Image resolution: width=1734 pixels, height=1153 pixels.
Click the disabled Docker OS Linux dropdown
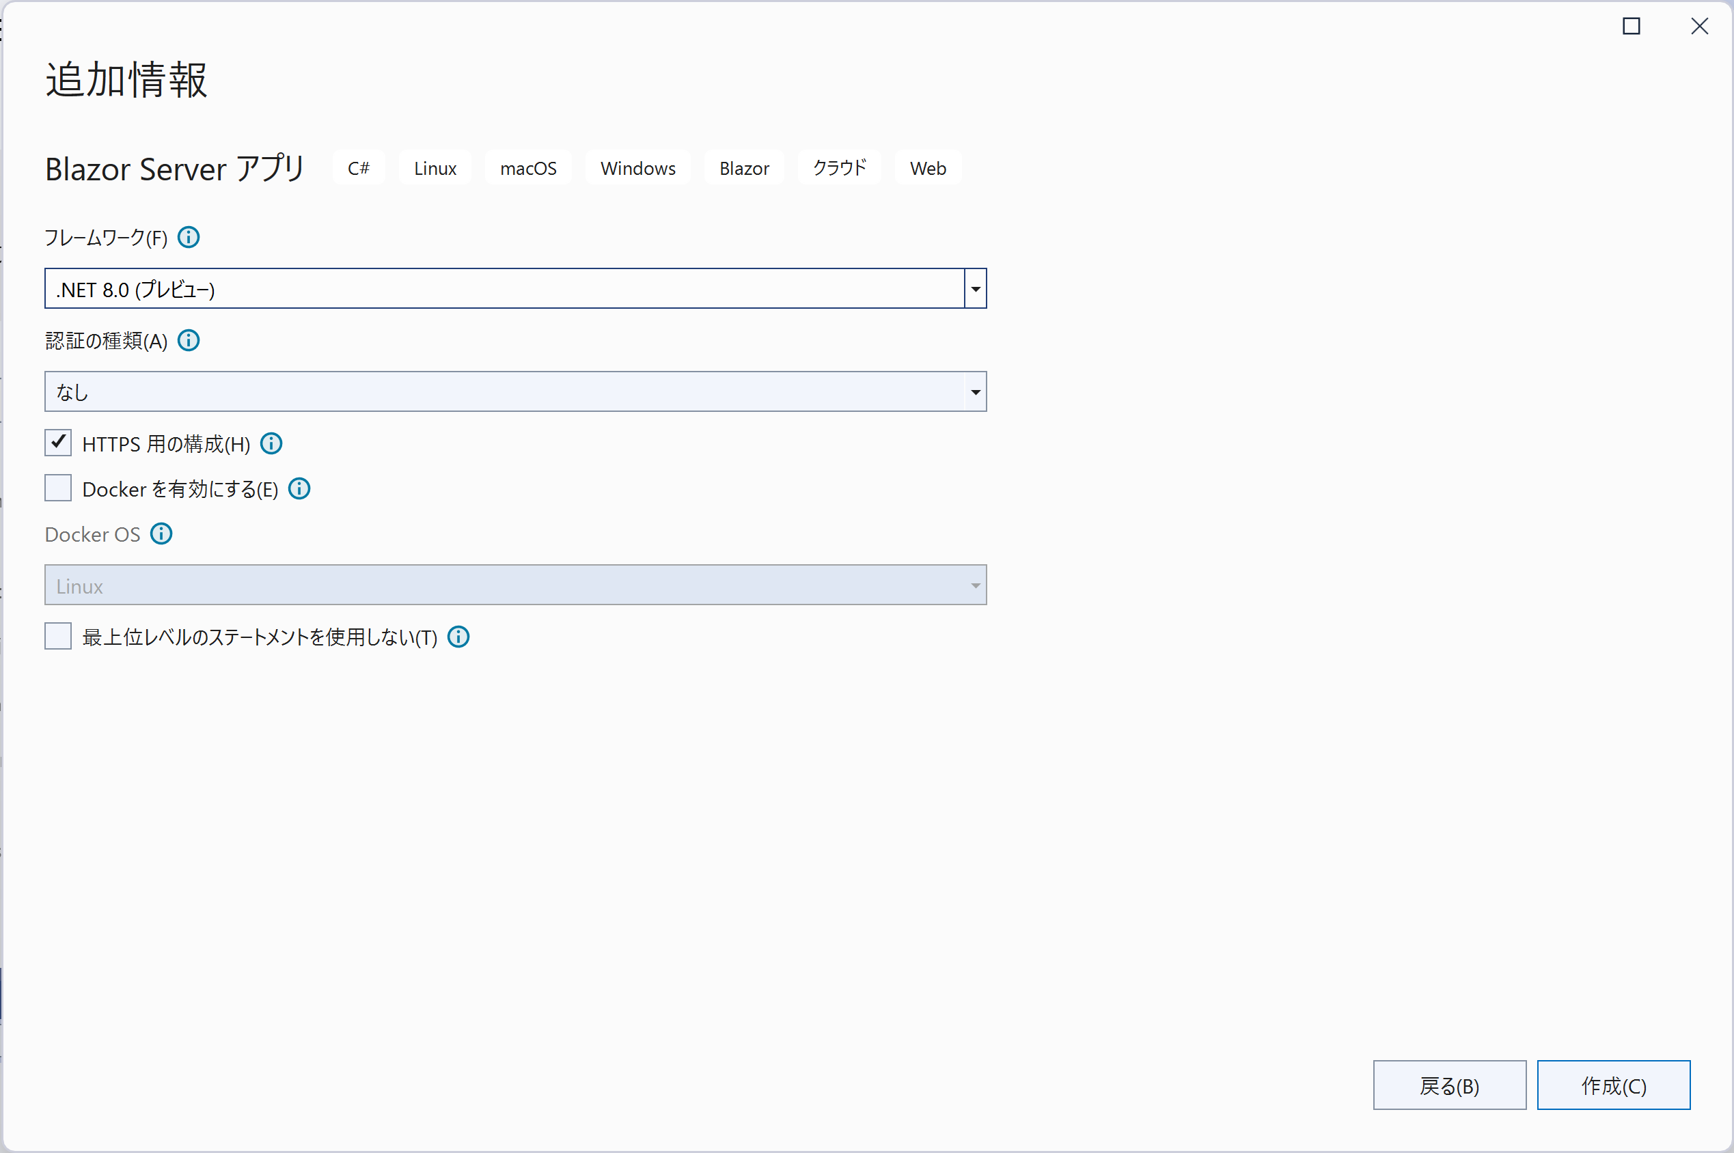click(516, 585)
